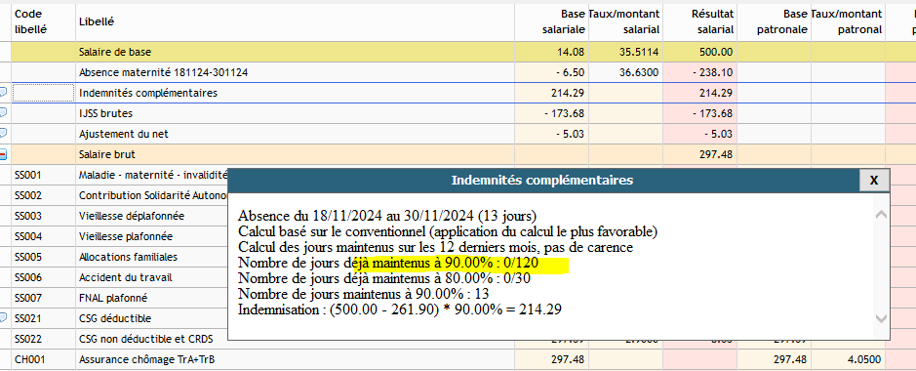Click the Indemnisation formula line in popup
Screen dimensions: 916x371
coord(400,310)
